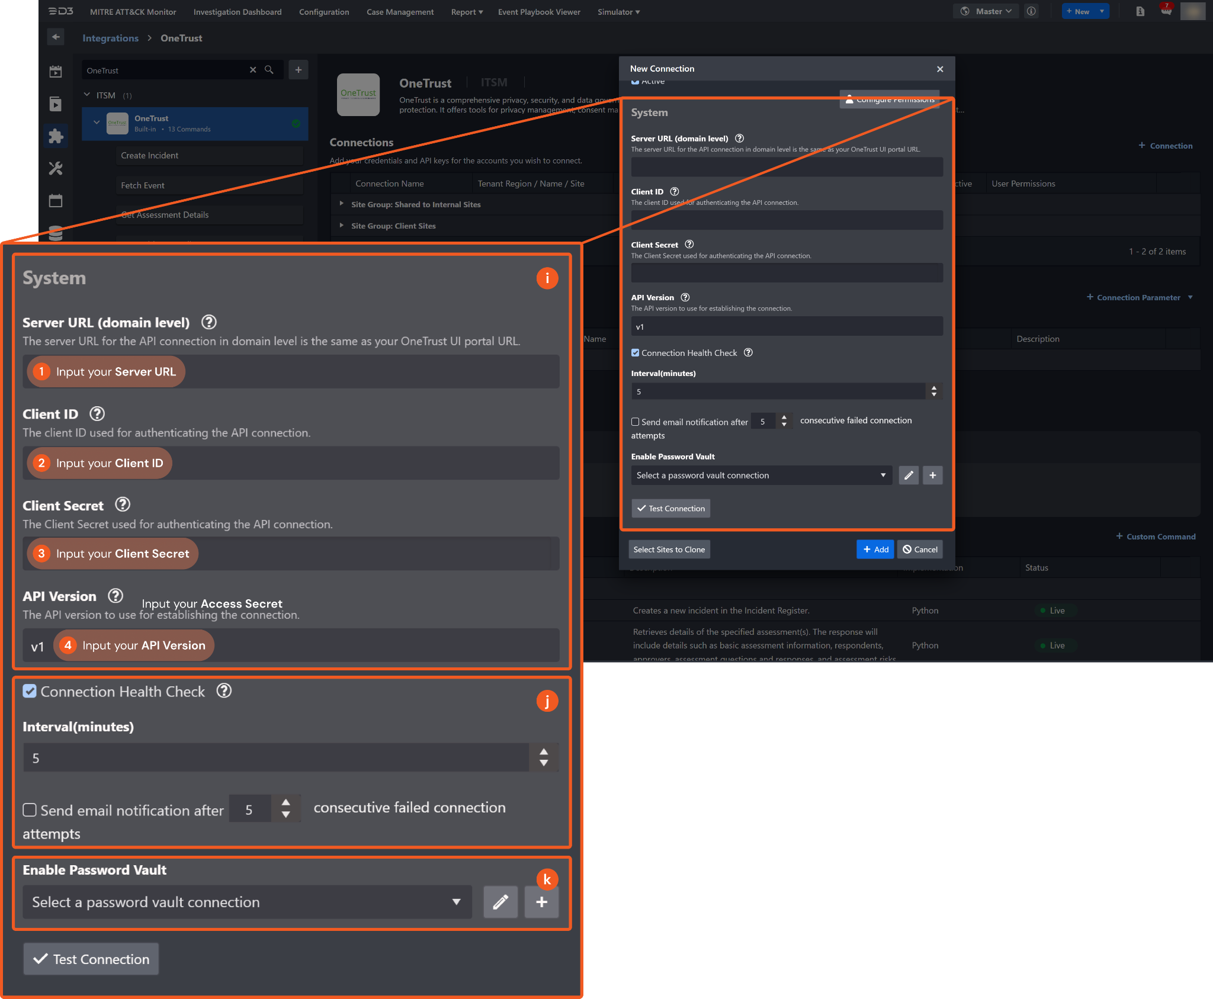1213x999 pixels.
Task: Click the search magnifier in integration search
Action: point(269,70)
